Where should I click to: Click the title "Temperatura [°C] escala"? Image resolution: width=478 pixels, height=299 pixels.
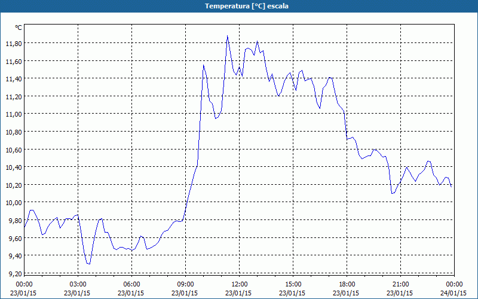point(247,6)
